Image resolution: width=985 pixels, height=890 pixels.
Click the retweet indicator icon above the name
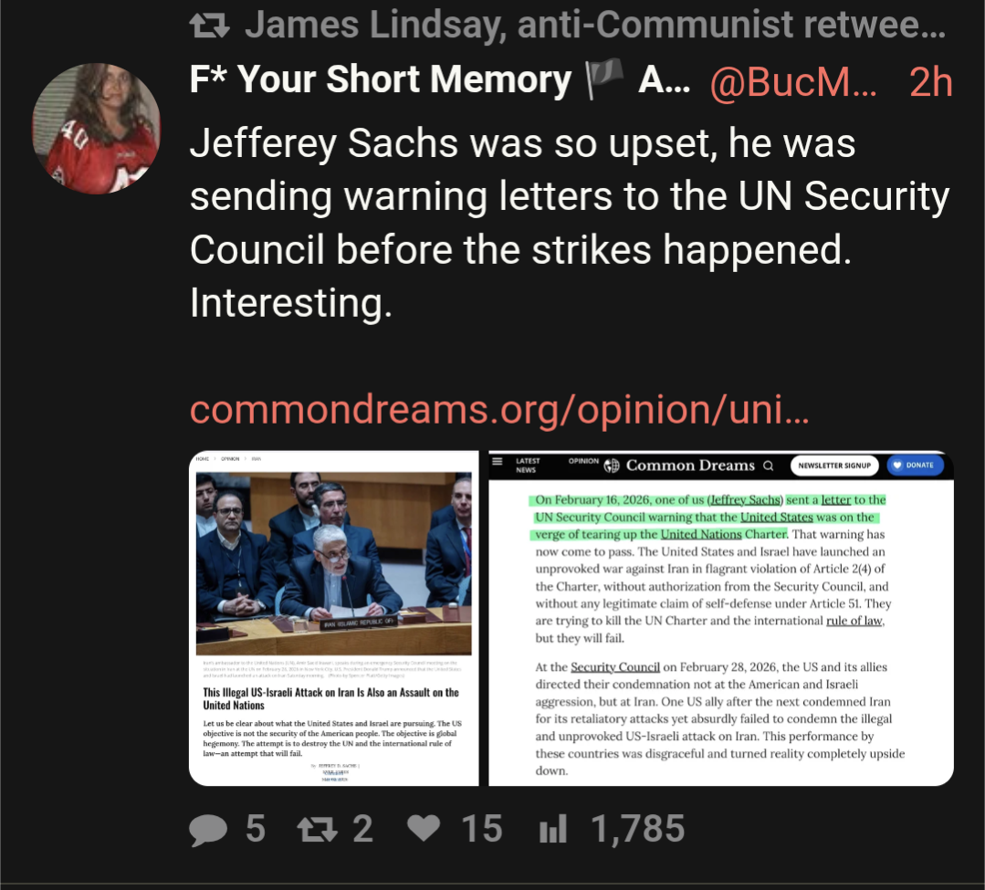pos(209,26)
